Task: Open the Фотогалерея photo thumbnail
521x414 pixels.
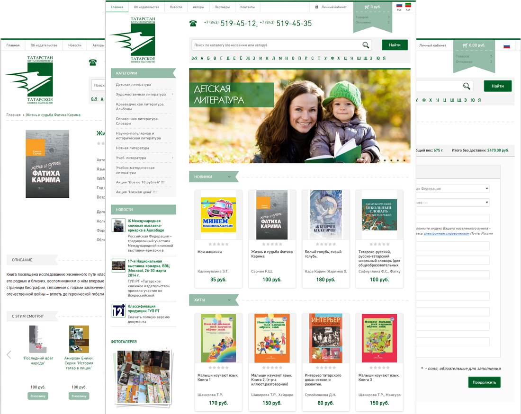Action: pos(144,378)
